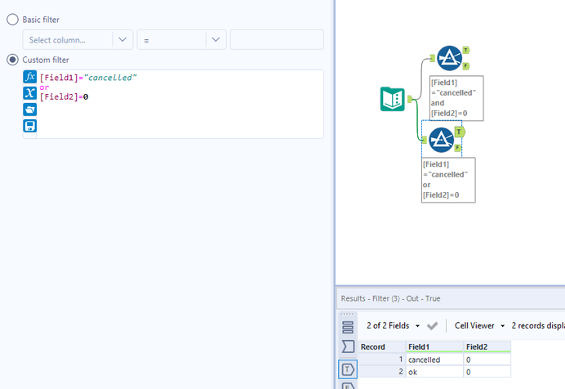This screenshot has width=565, height=389.
Task: Click the Field2 column header
Action: 487,347
